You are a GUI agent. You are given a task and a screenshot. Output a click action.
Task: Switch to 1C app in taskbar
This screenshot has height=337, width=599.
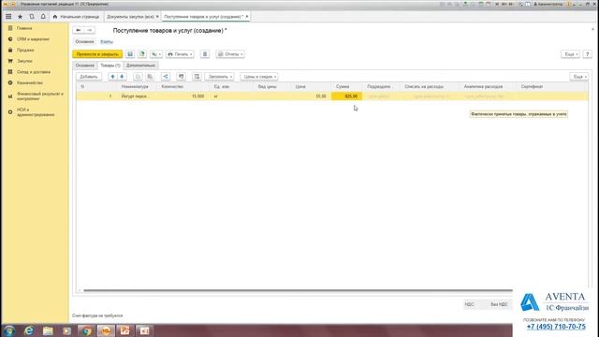pyautogui.click(x=106, y=330)
